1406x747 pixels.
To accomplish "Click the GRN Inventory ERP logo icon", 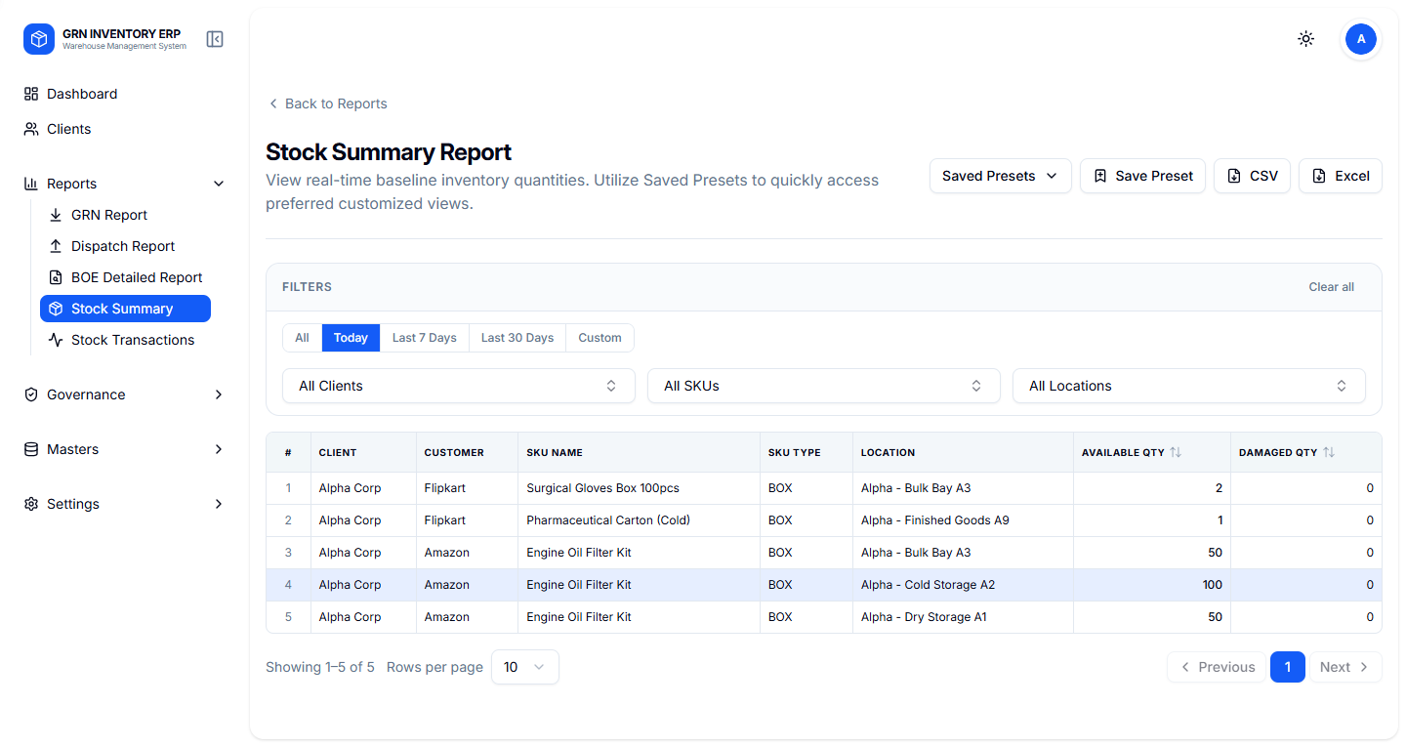I will pyautogui.click(x=39, y=39).
